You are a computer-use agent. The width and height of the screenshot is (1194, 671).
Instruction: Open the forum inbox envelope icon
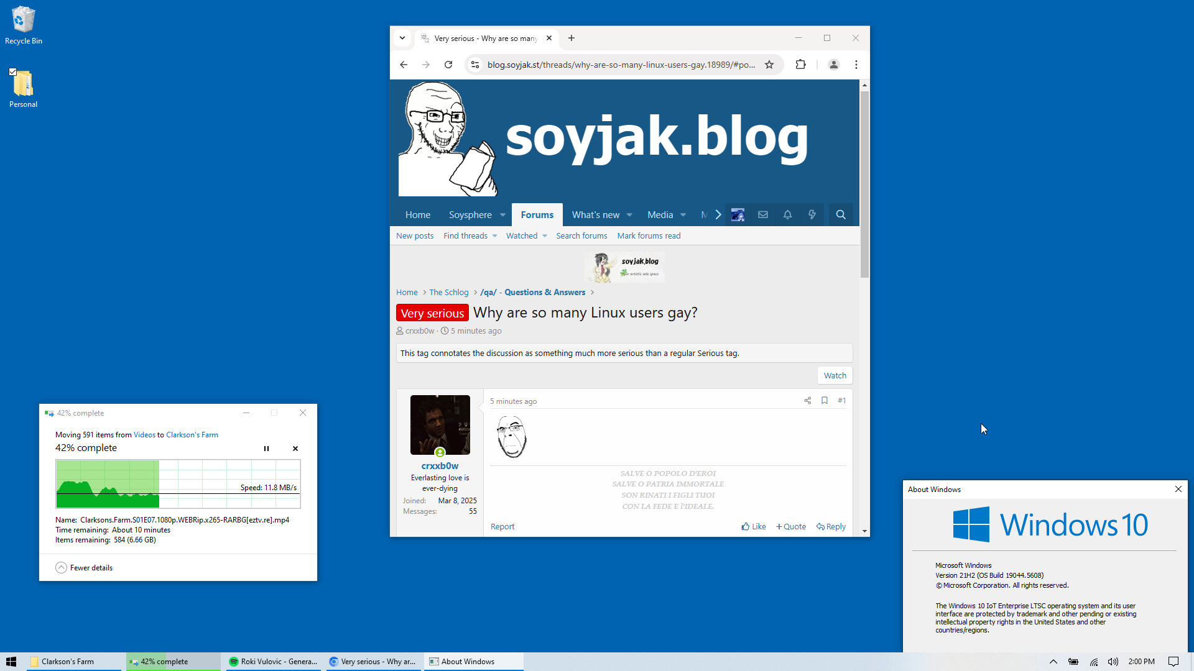(763, 215)
